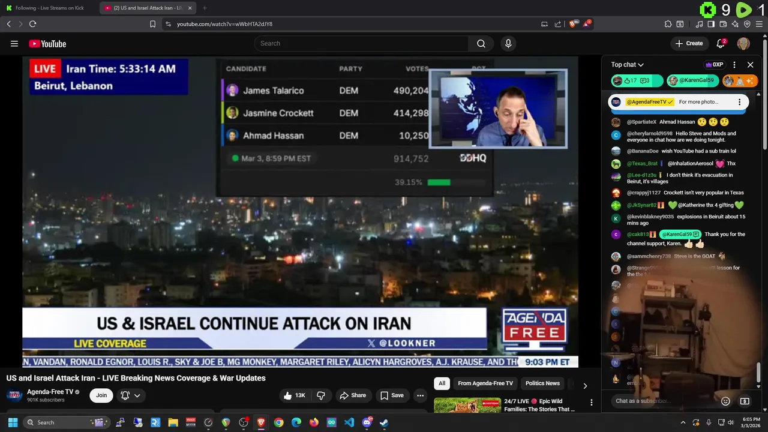Image resolution: width=768 pixels, height=432 pixels.
Task: Open emoji picker in chat input
Action: click(725, 401)
